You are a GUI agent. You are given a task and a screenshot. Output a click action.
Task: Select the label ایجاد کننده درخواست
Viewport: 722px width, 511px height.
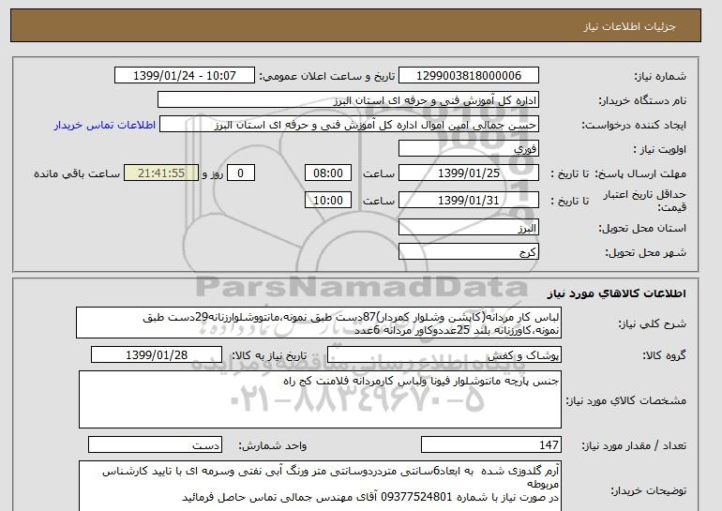pos(634,125)
